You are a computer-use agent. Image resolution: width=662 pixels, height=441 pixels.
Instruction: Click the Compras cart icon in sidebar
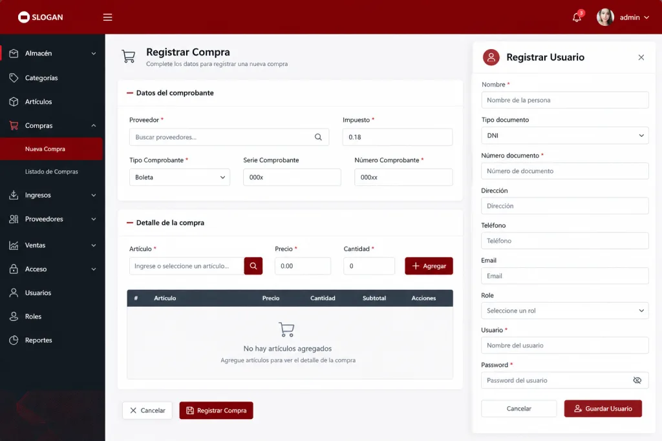pyautogui.click(x=14, y=125)
